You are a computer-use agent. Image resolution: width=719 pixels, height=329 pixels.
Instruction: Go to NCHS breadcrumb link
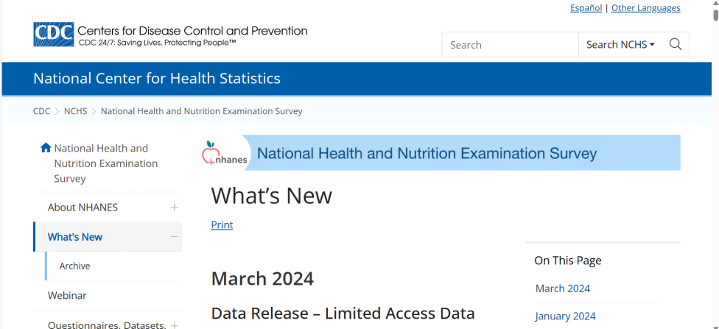click(x=75, y=111)
